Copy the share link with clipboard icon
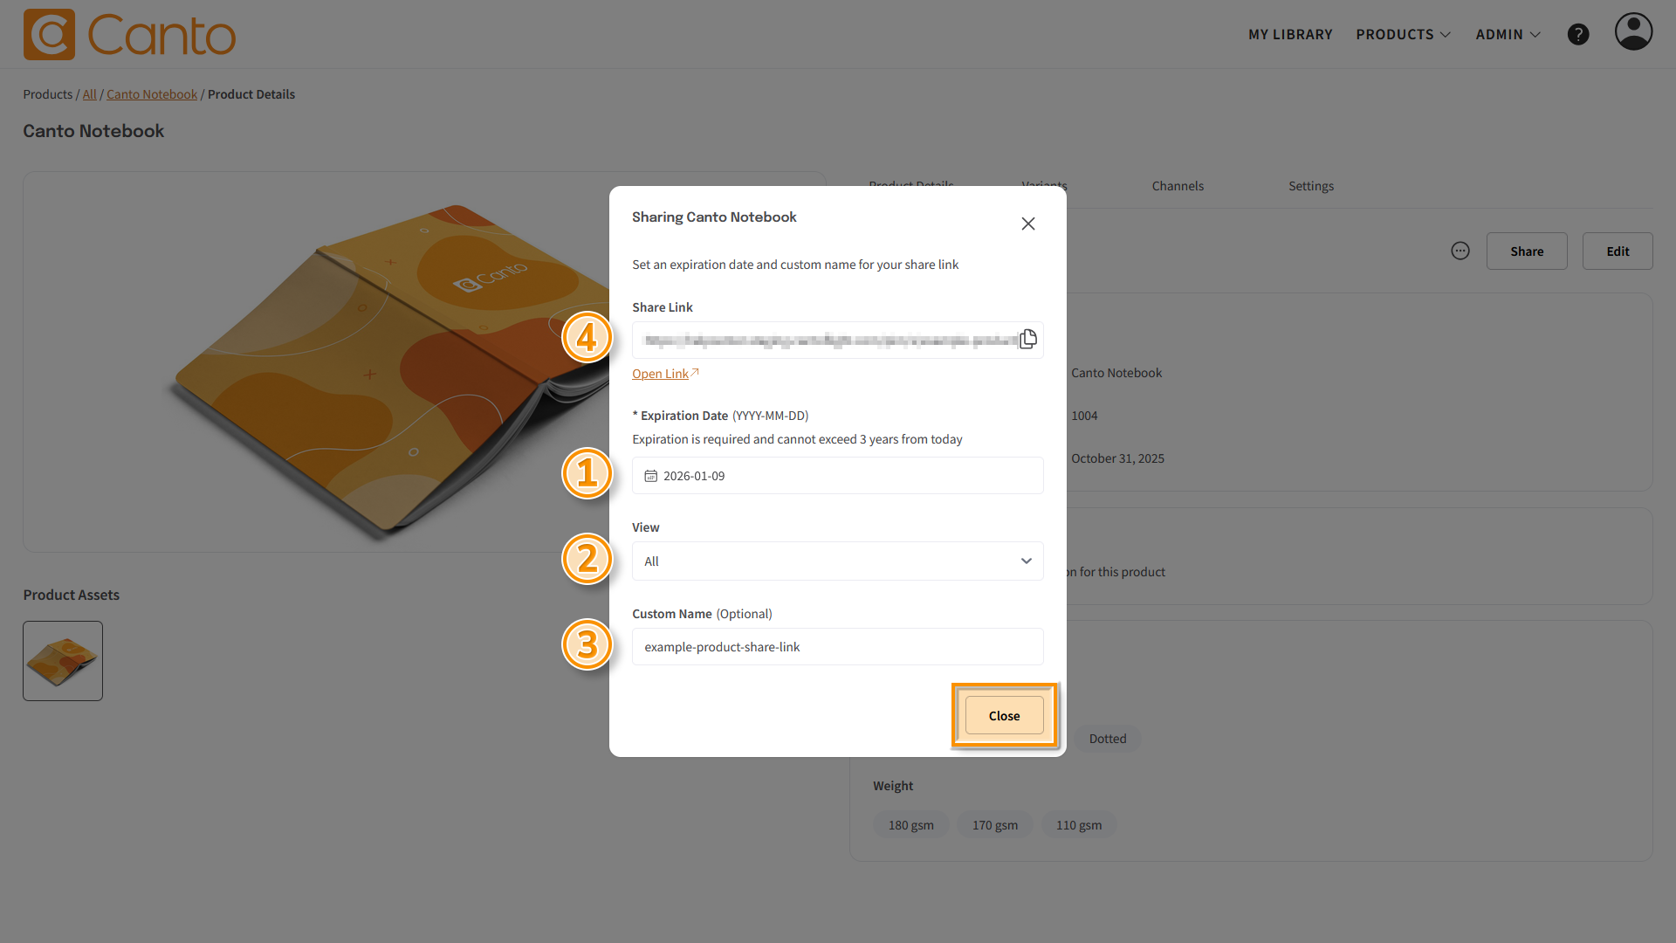Viewport: 1676px width, 943px height. click(x=1028, y=339)
